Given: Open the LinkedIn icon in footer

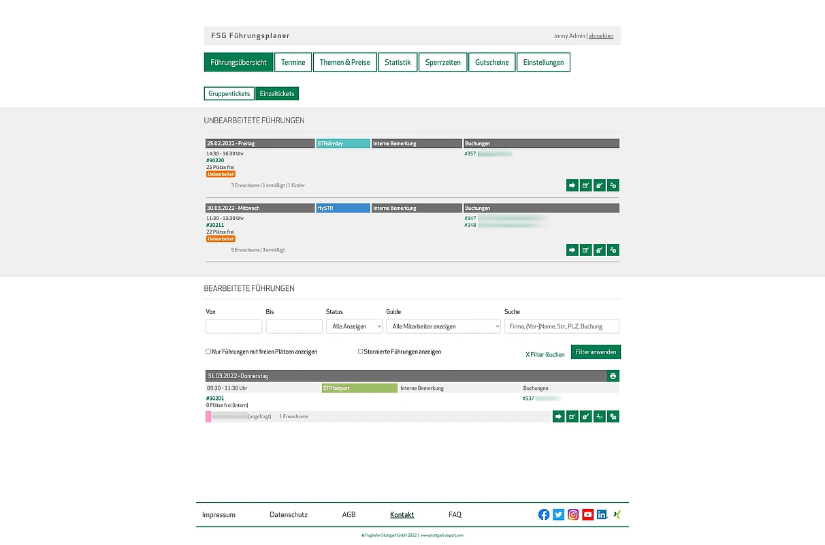Looking at the screenshot, I should point(602,515).
